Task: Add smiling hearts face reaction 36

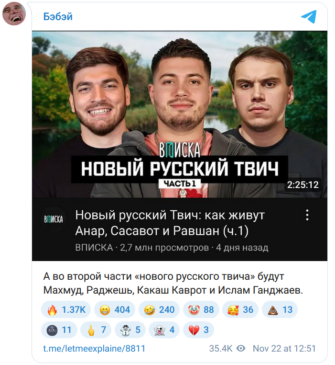Action: pyautogui.click(x=240, y=310)
